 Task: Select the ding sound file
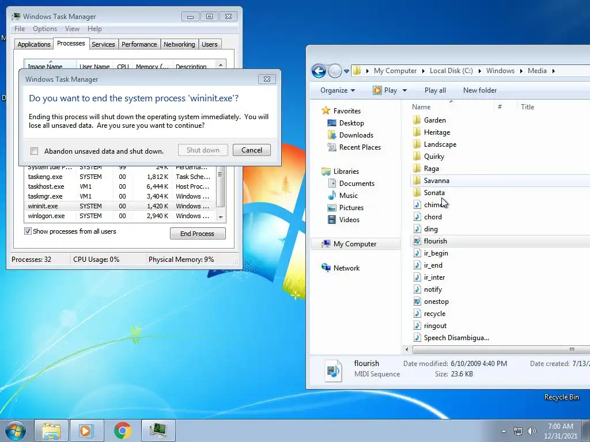[430, 229]
